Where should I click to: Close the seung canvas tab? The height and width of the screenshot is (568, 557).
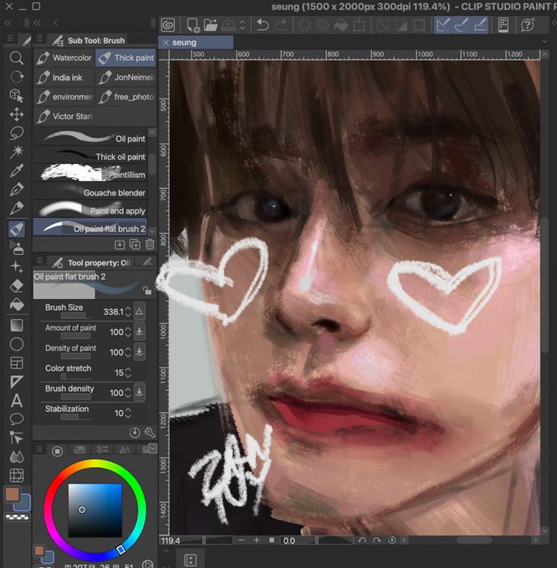(x=166, y=43)
